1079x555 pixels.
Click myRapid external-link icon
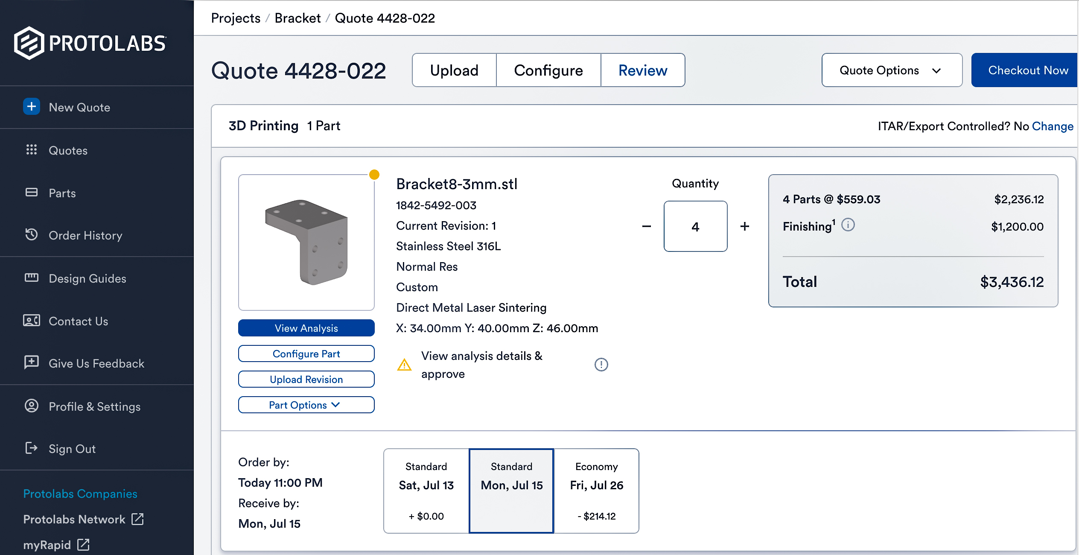(x=83, y=545)
